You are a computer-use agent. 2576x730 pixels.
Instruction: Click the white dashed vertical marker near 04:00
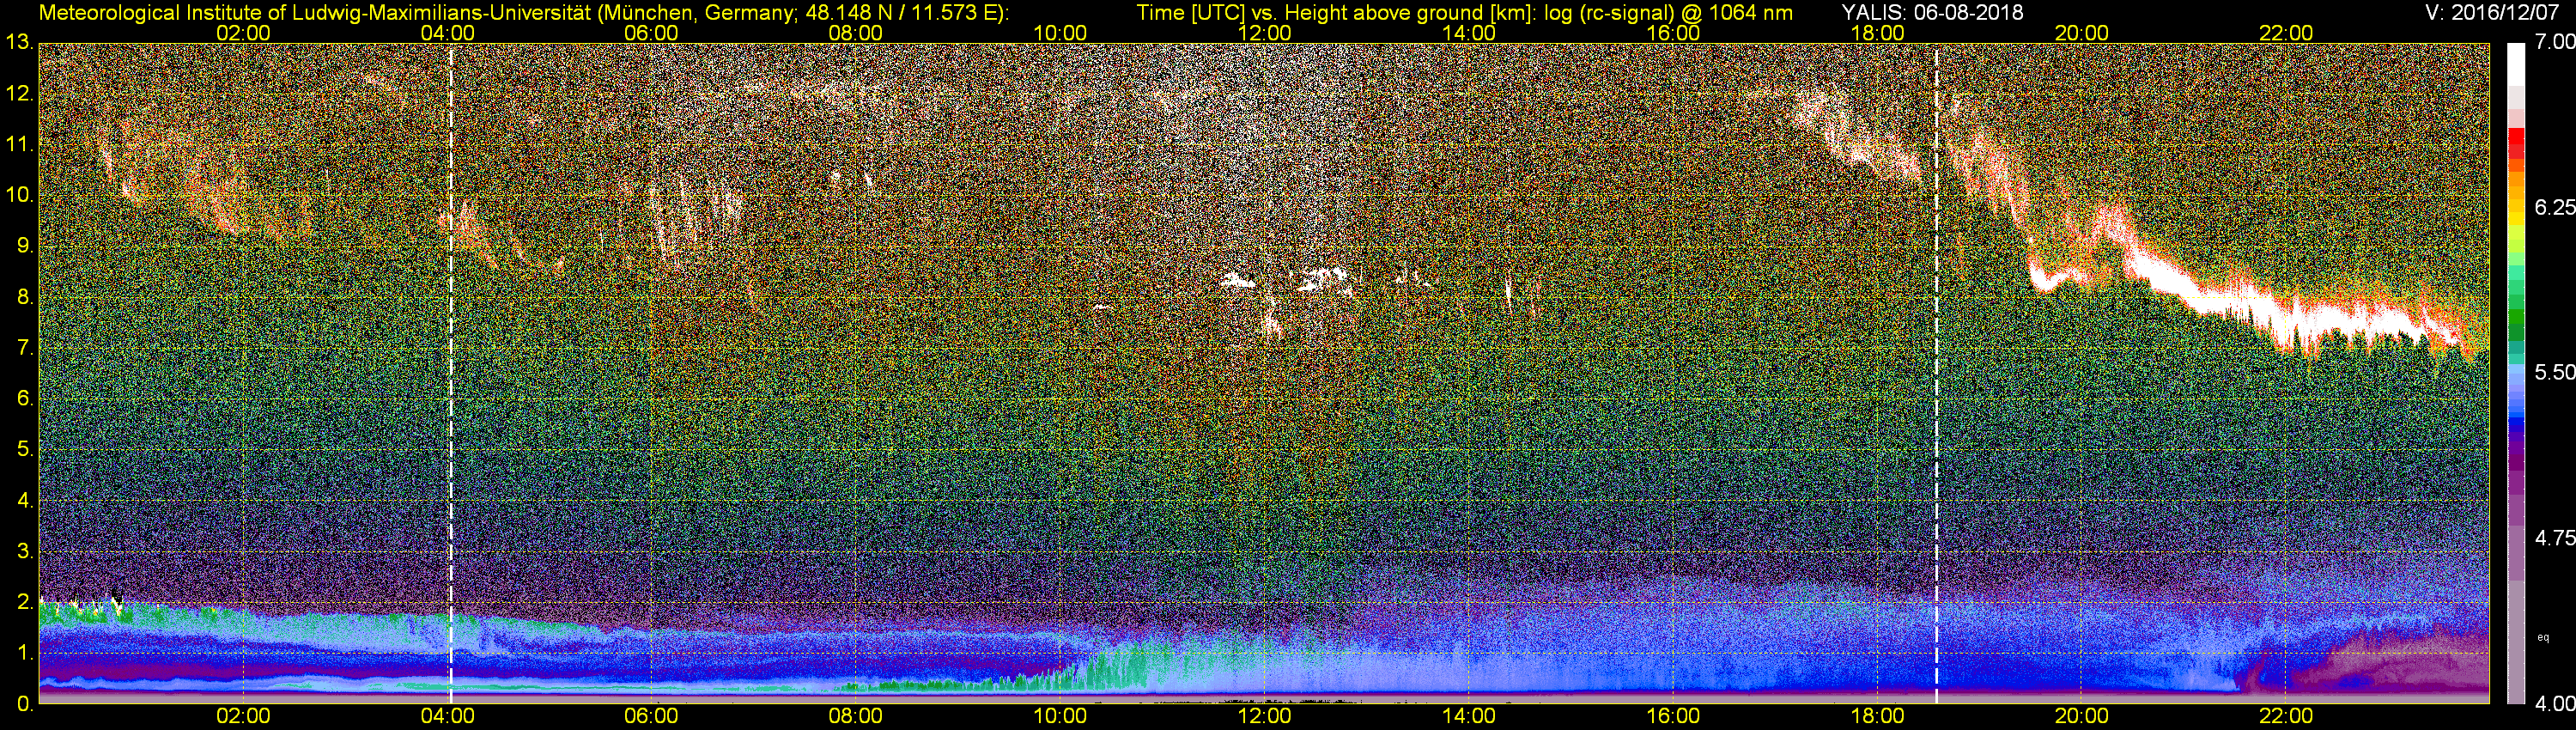451,373
